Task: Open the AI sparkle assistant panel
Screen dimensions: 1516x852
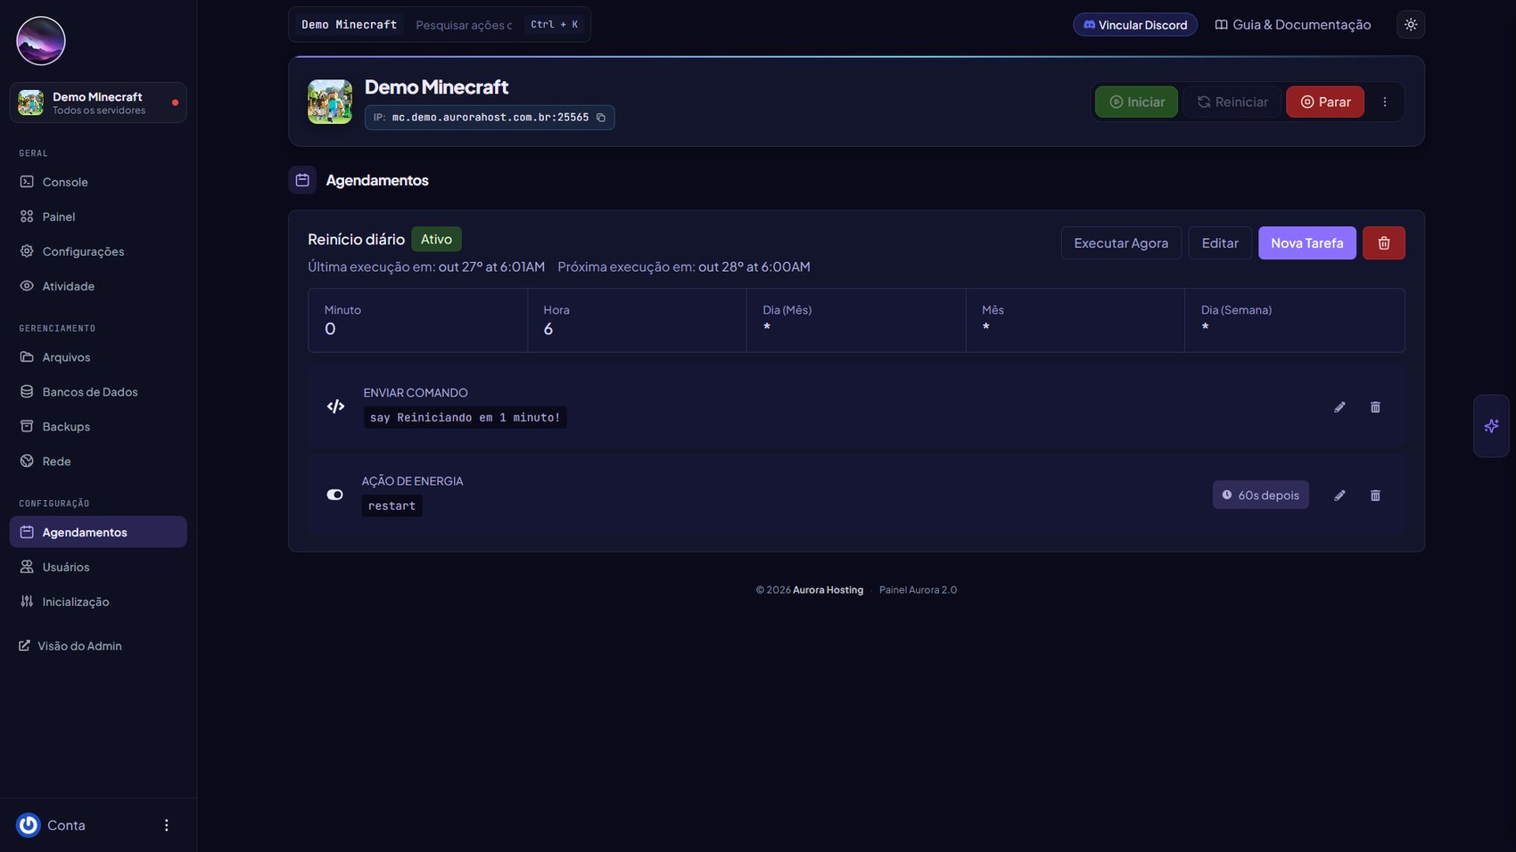Action: tap(1491, 426)
